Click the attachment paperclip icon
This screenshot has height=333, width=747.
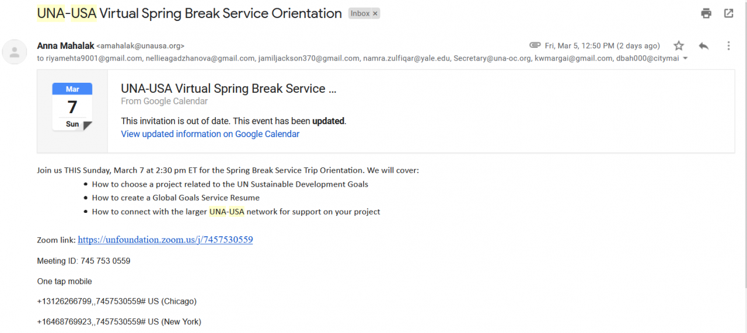(535, 45)
